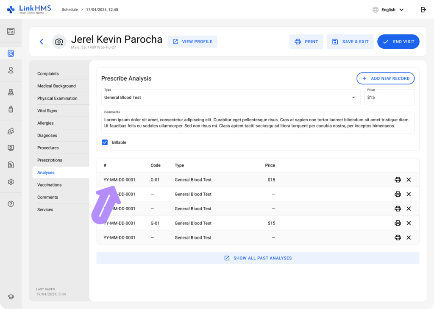
Task: Delete the first analysis row with X
Action: tap(409, 180)
